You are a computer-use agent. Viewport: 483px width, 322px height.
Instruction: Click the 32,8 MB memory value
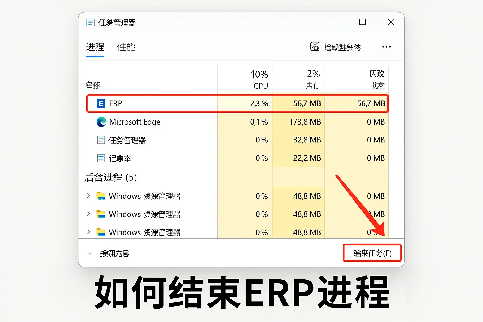click(307, 140)
